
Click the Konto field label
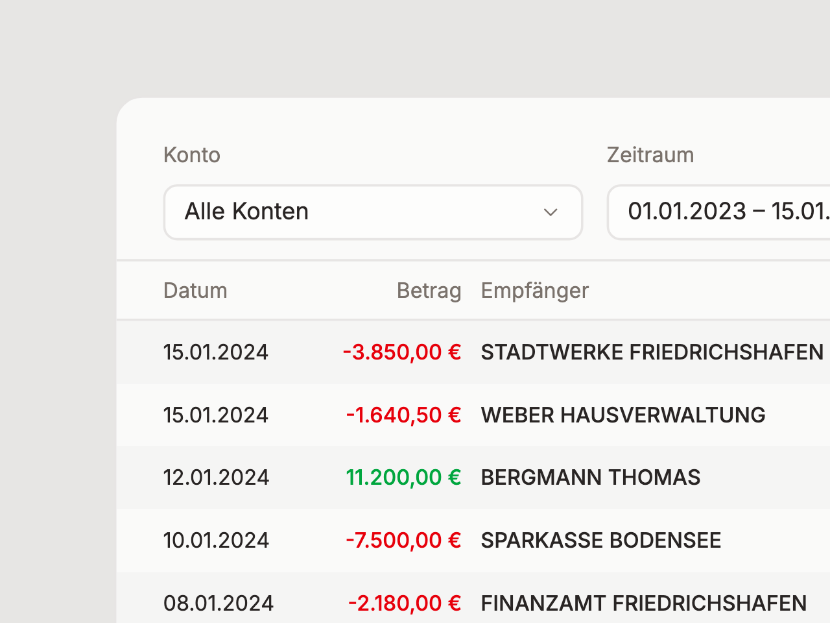(x=191, y=154)
